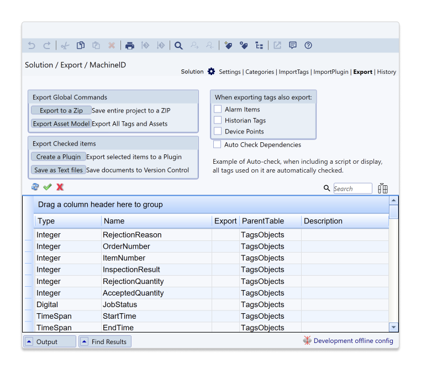Check the Historian Tags option
The image size is (421, 370).
pyautogui.click(x=218, y=120)
